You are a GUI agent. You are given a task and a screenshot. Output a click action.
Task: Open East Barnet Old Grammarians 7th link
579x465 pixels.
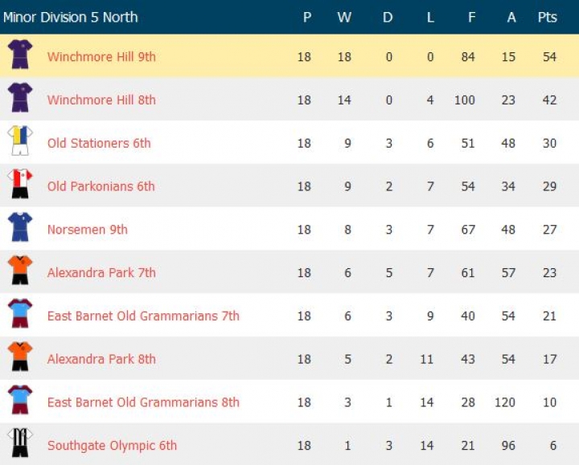pyautogui.click(x=143, y=316)
